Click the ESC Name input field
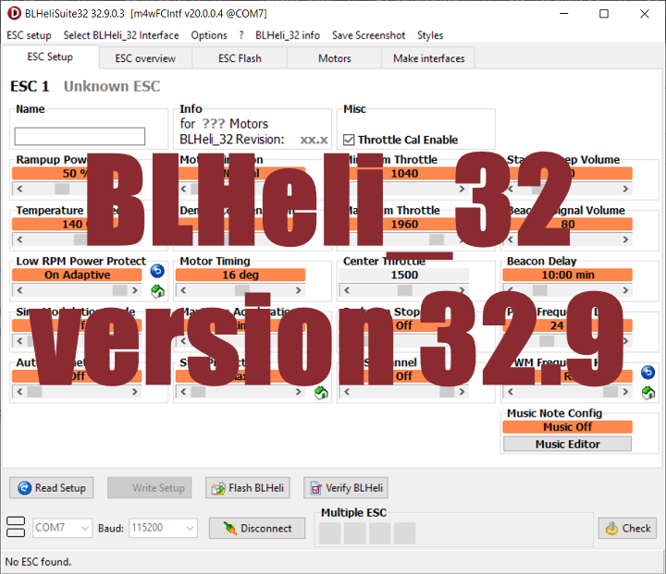The image size is (666, 574). click(x=80, y=136)
